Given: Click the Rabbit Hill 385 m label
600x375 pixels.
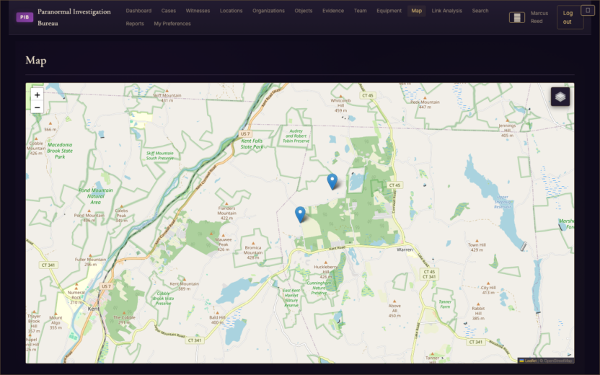Looking at the screenshot, I should point(478,313).
